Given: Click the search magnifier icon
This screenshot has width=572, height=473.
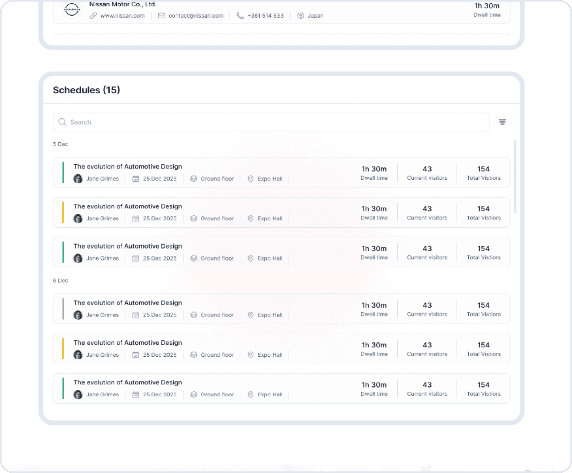Looking at the screenshot, I should click(x=62, y=122).
